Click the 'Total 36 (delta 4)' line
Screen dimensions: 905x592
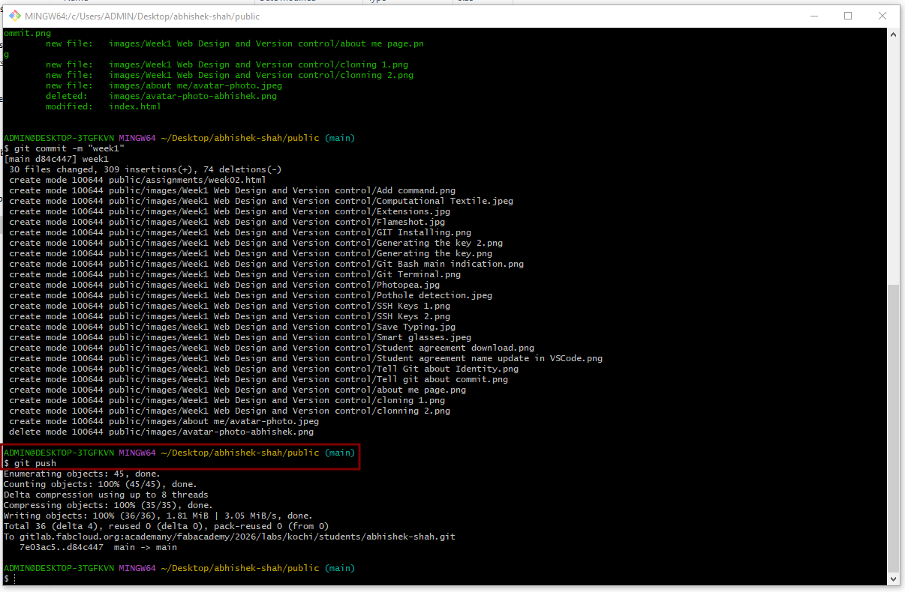coord(166,526)
